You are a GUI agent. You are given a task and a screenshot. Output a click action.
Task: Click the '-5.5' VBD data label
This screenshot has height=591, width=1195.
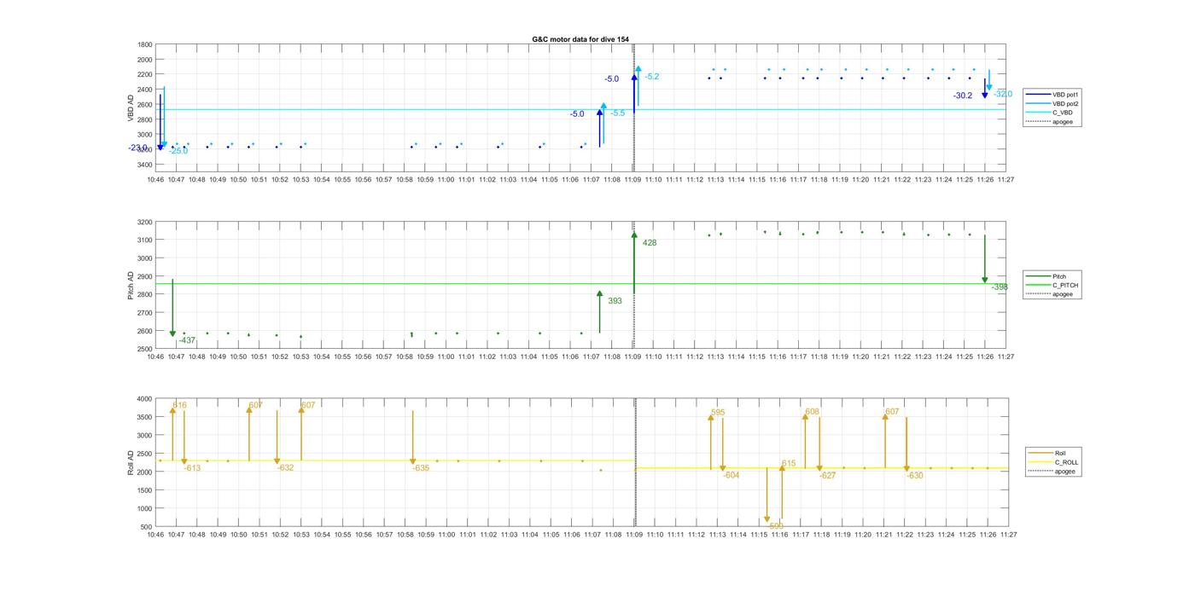pos(617,113)
